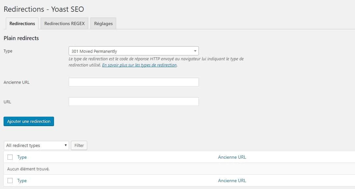Open the Réglages tab
Image resolution: width=355 pixels, height=189 pixels.
(103, 23)
